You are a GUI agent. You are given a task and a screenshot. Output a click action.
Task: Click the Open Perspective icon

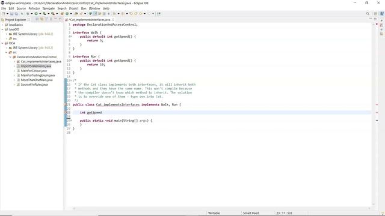(x=375, y=14)
